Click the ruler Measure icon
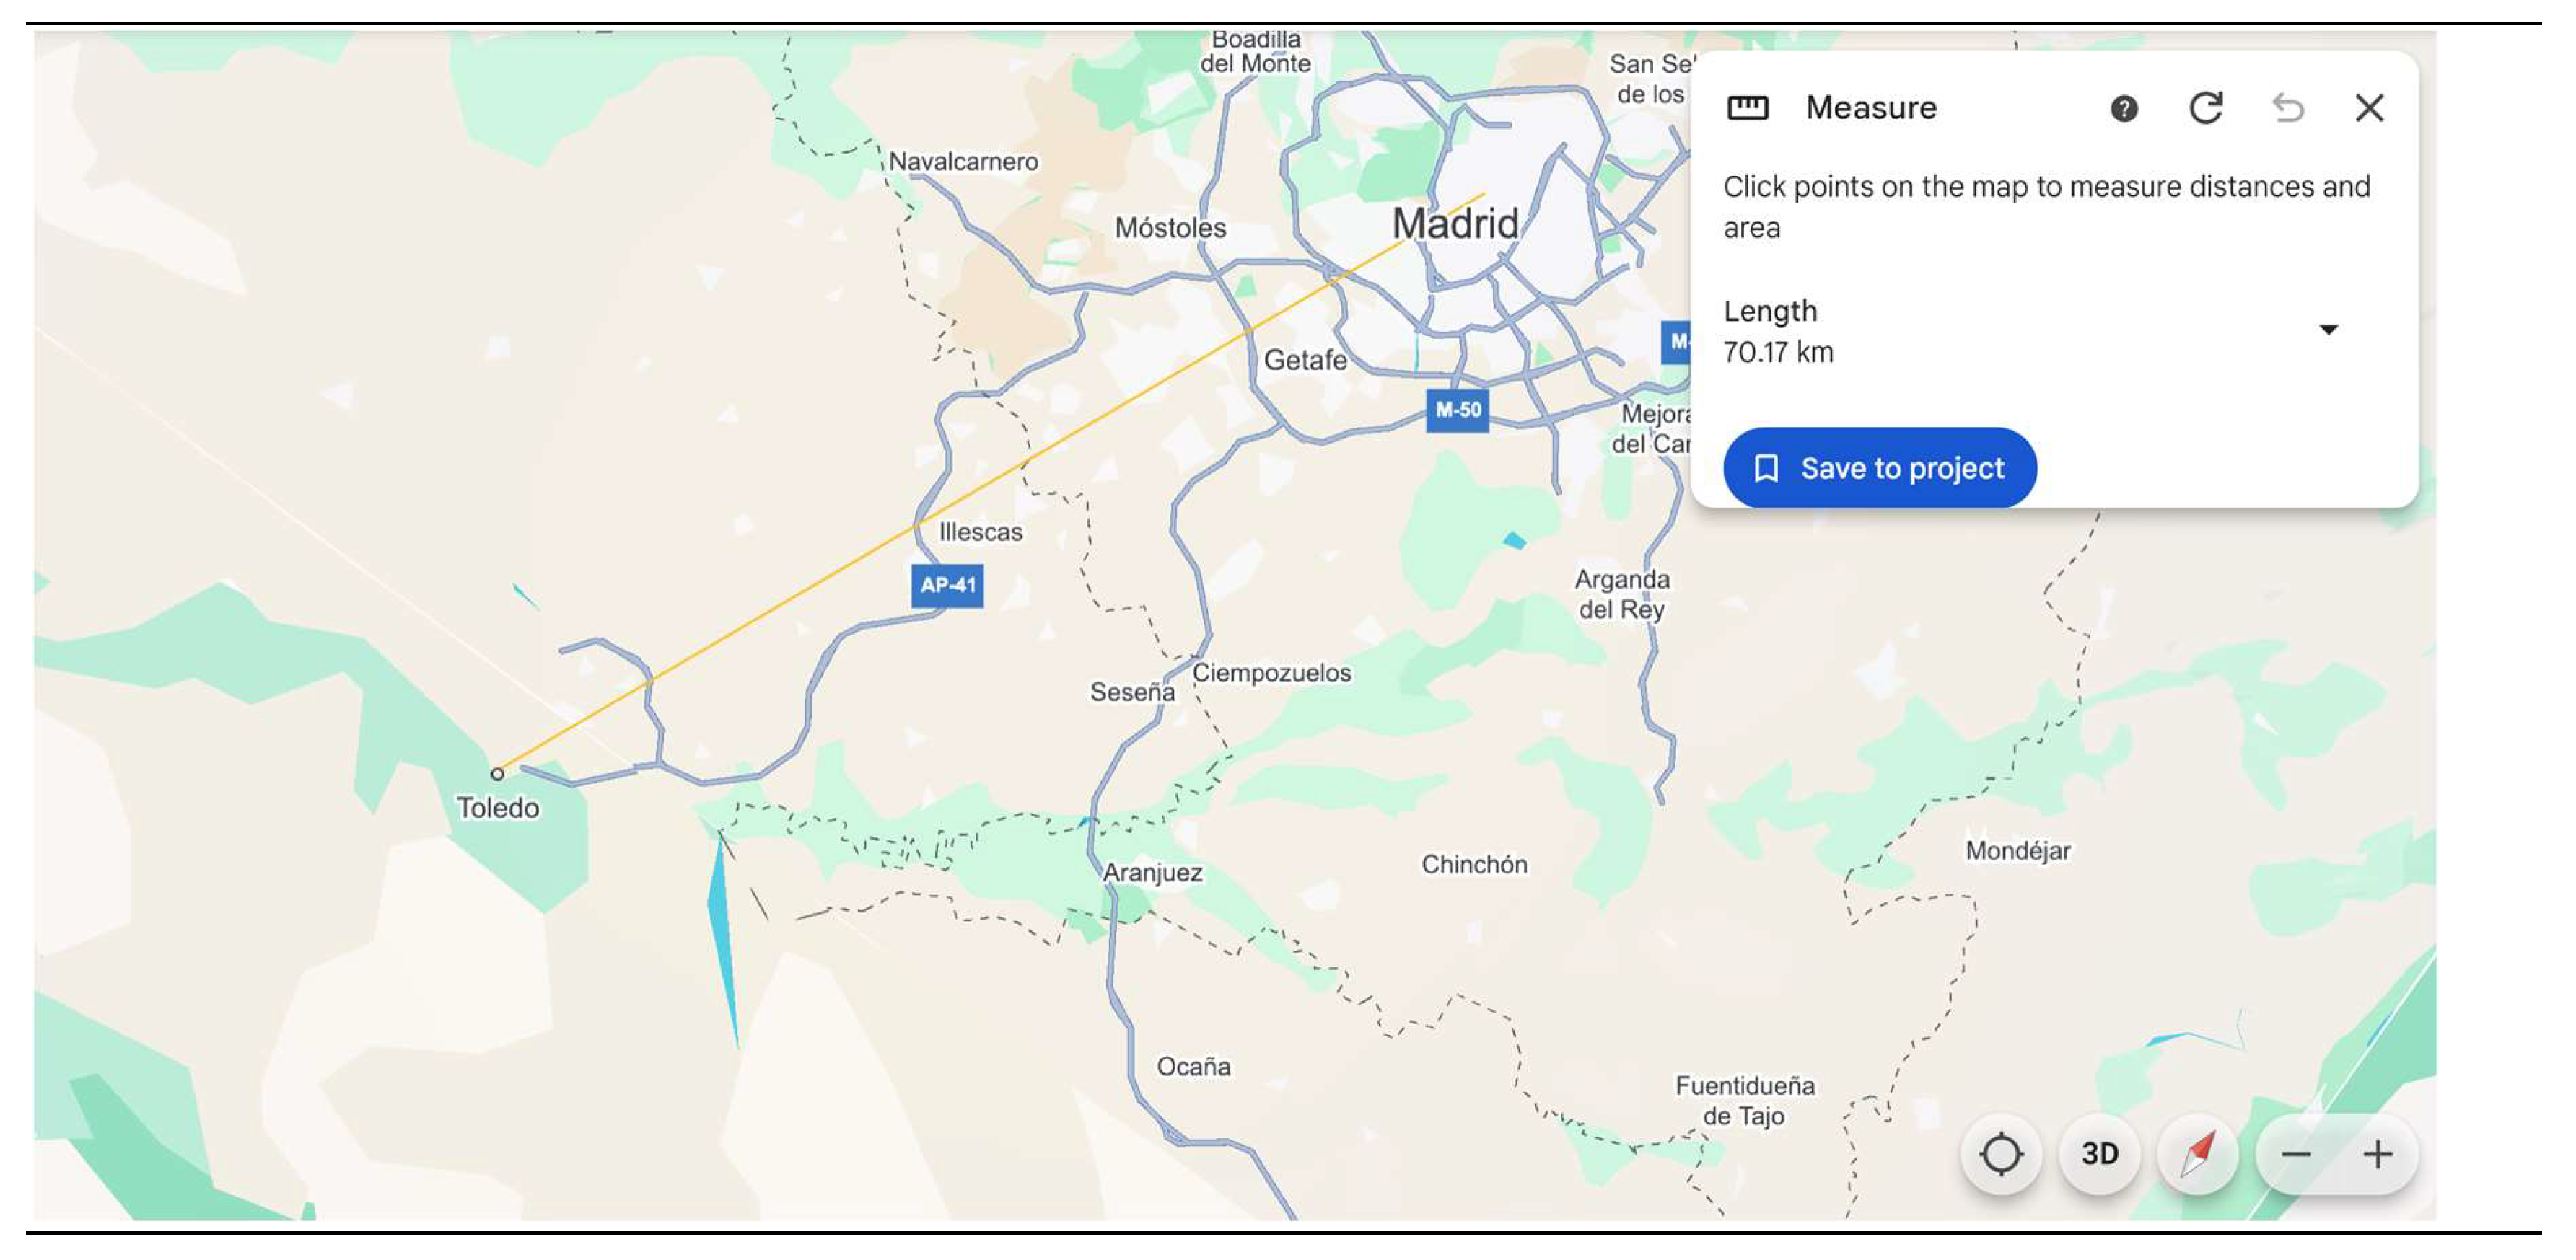This screenshot has height=1260, width=2576. [1747, 108]
